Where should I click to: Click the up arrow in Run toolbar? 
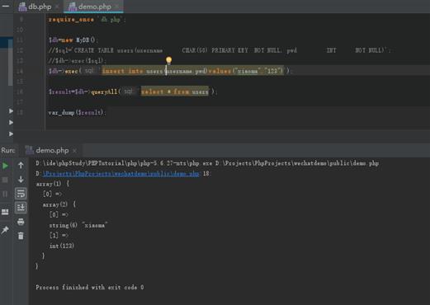coord(21,165)
